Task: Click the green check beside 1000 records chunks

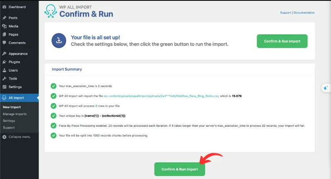Action: coord(53,135)
